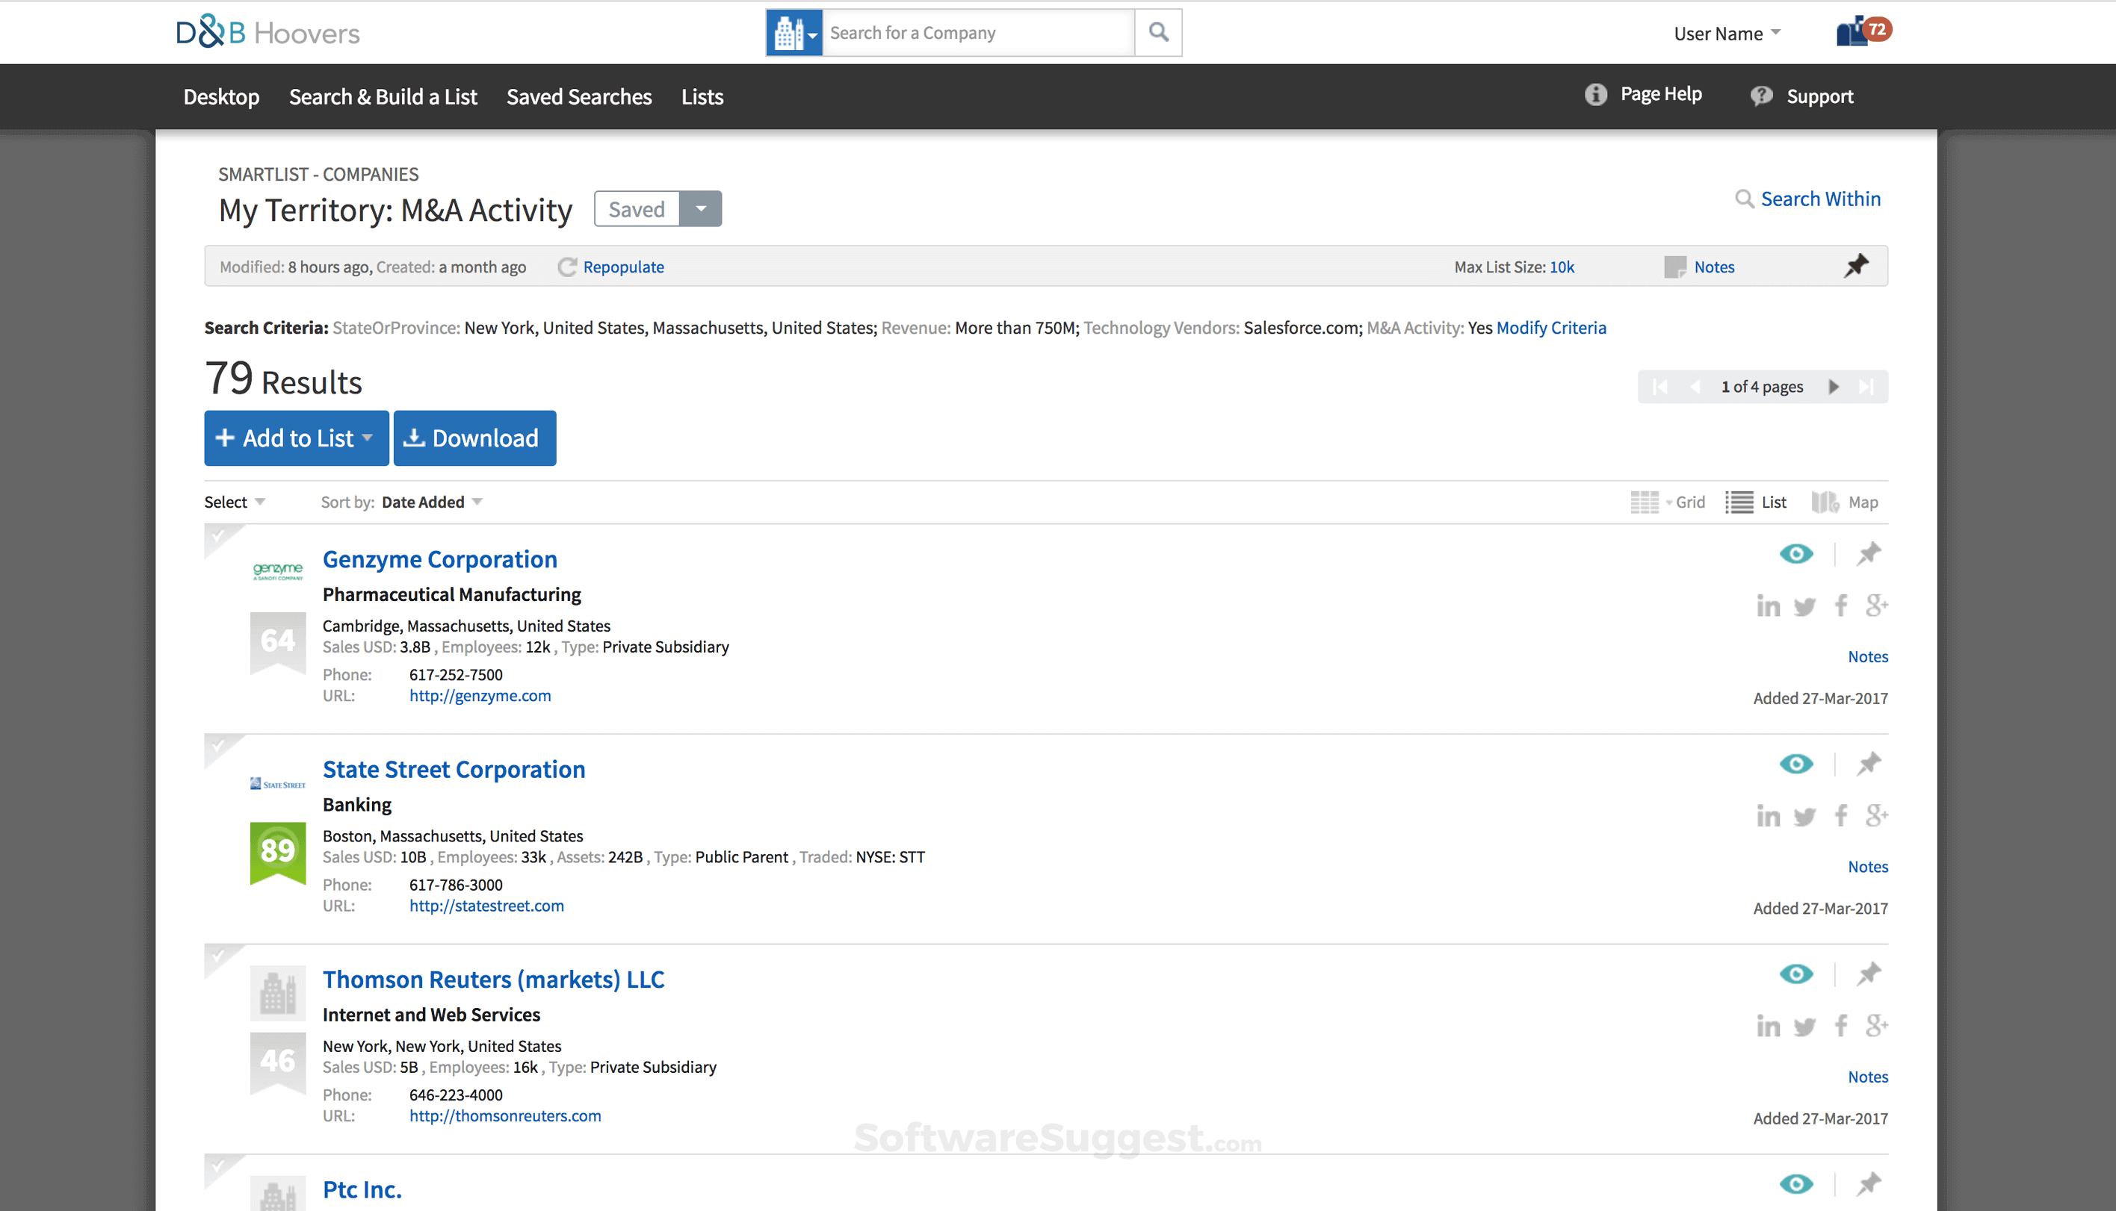Screen dimensions: 2116x1211
Task: Check the State Street Corporation selection corner
Action: 217,746
